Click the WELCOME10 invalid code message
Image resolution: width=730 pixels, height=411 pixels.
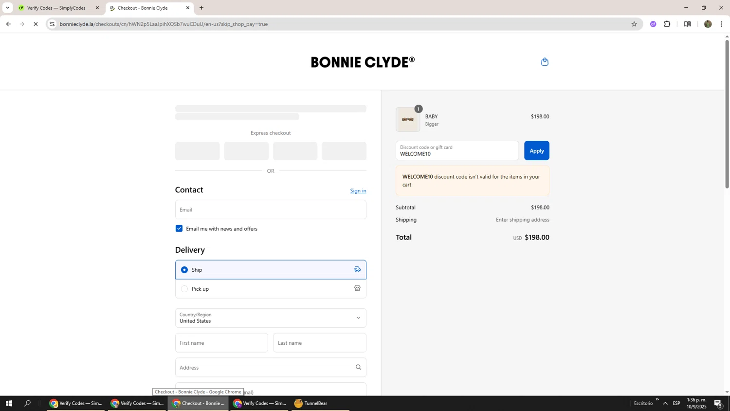pyautogui.click(x=473, y=181)
